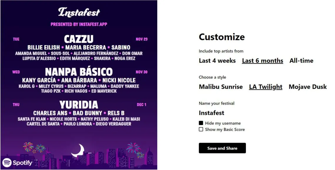Select the LA Twilight style
The height and width of the screenshot is (170, 335).
click(265, 87)
